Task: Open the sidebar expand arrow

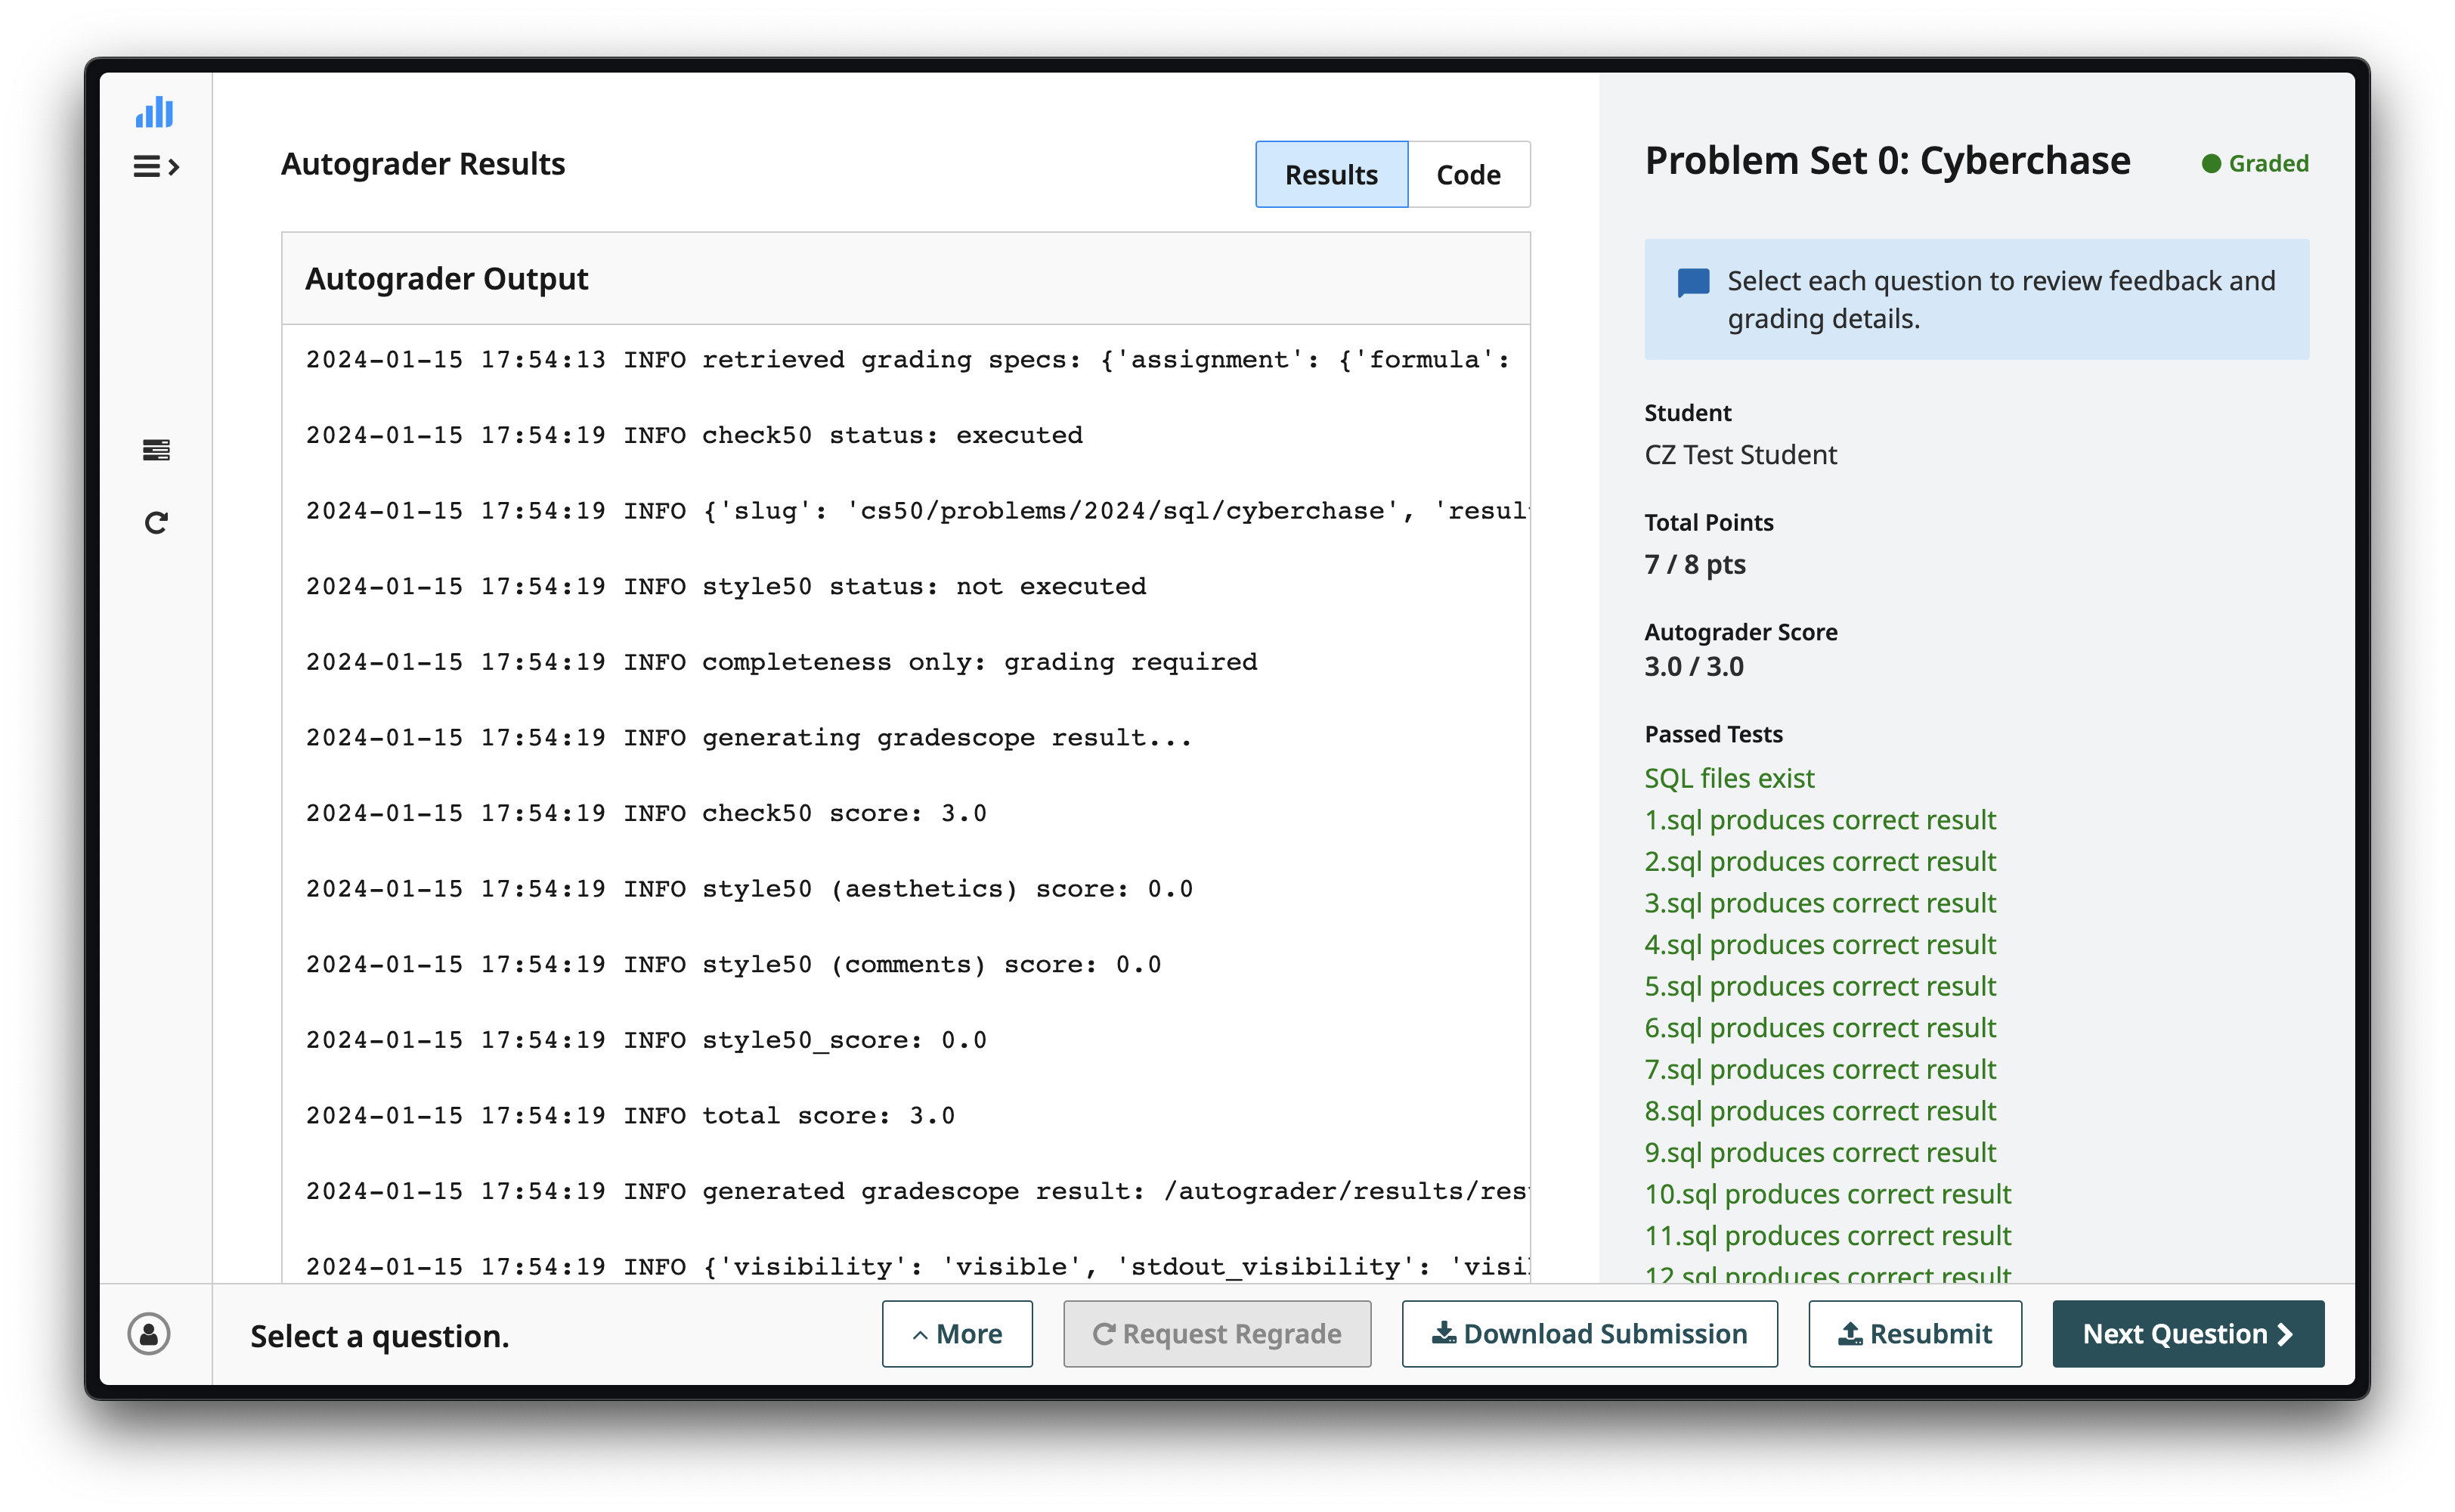Action: pos(173,166)
